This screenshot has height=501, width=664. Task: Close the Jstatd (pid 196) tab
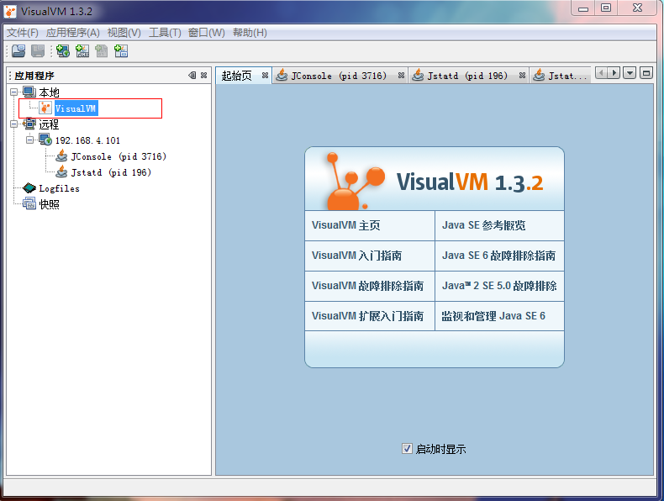[x=522, y=76]
